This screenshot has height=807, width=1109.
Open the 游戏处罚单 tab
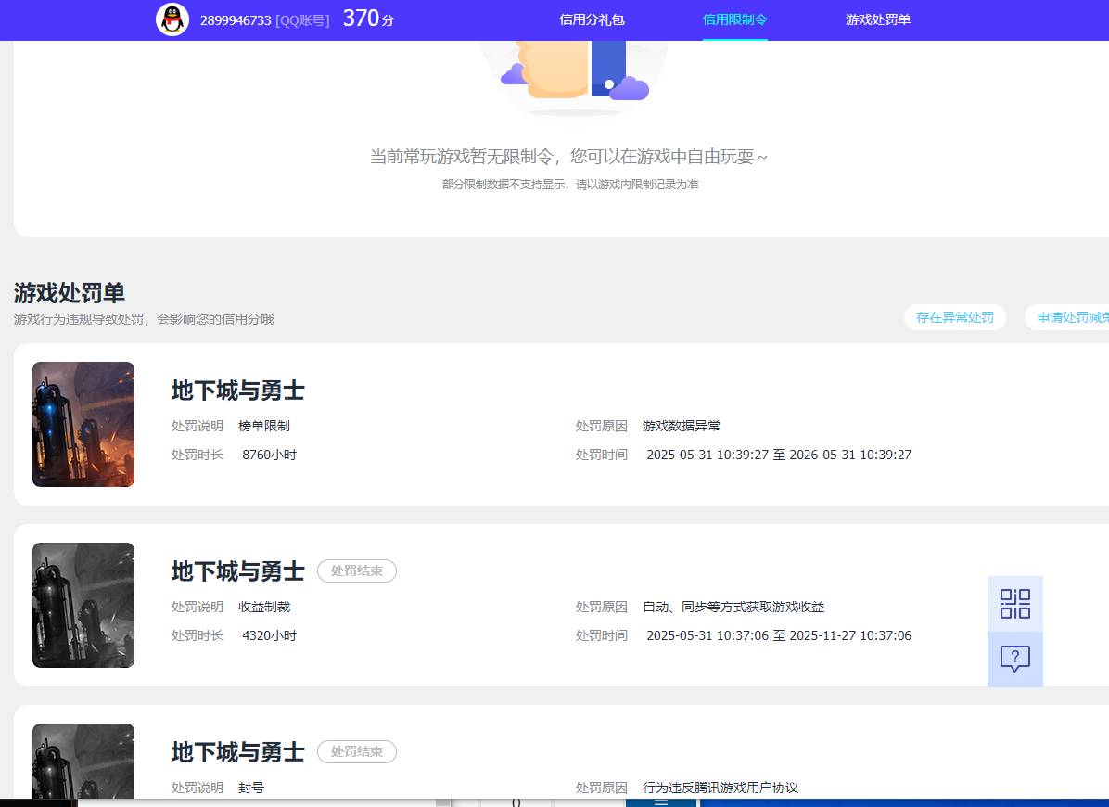click(878, 19)
